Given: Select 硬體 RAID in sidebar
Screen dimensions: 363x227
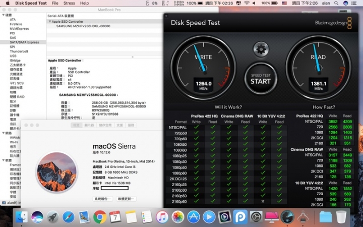Looking at the screenshot, I should [x=17, y=96].
